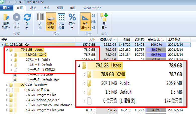
Task: Click the 47,210 files count cell
Action: point(125,110)
